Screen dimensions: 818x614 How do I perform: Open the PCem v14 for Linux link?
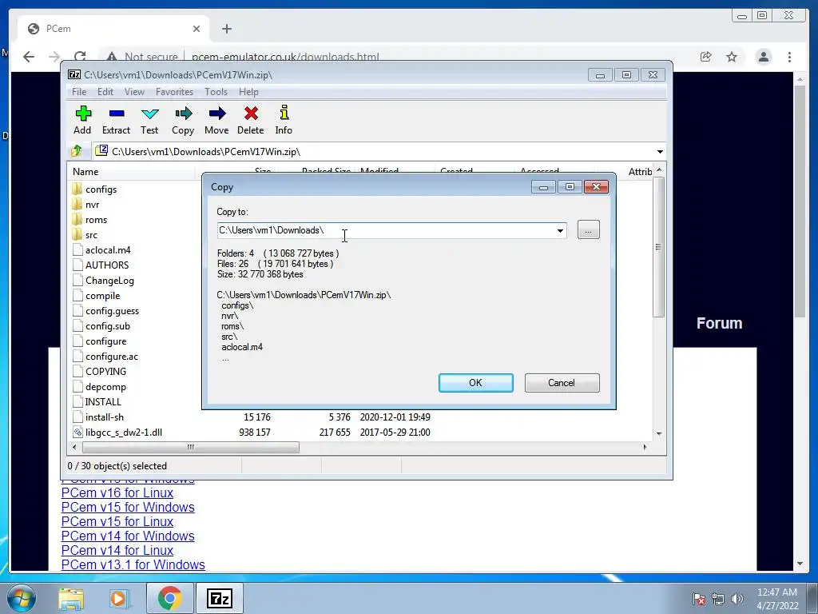click(117, 550)
